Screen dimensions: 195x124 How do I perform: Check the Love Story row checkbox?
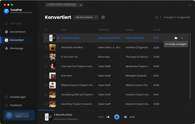pos(46,104)
